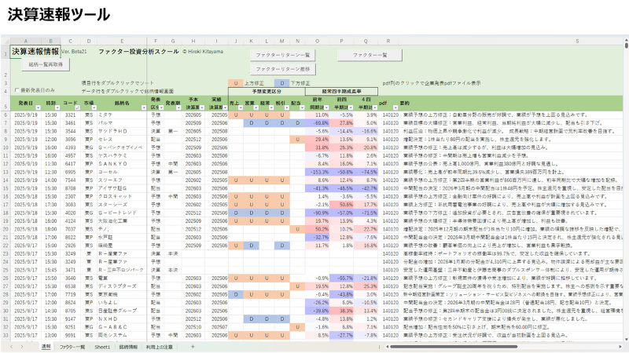Add a new sheet with plus icon
The width and height of the screenshot is (629, 353).
click(193, 346)
